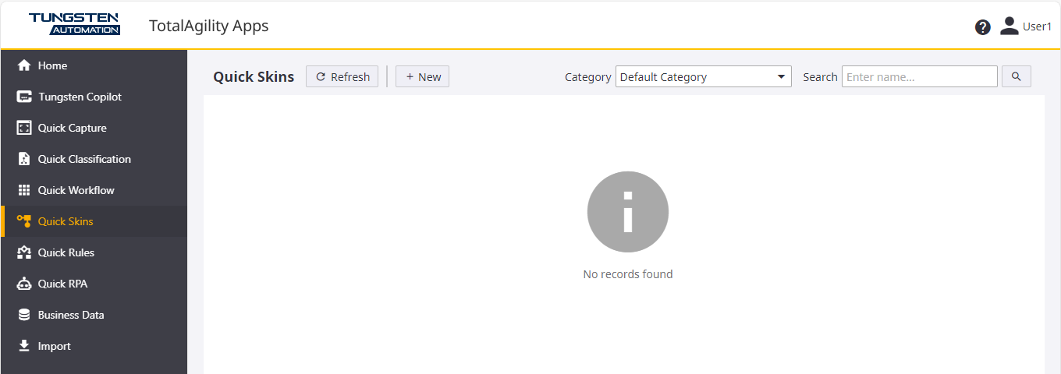Click the Category dropdown arrow
Image resolution: width=1061 pixels, height=374 pixels.
[781, 76]
